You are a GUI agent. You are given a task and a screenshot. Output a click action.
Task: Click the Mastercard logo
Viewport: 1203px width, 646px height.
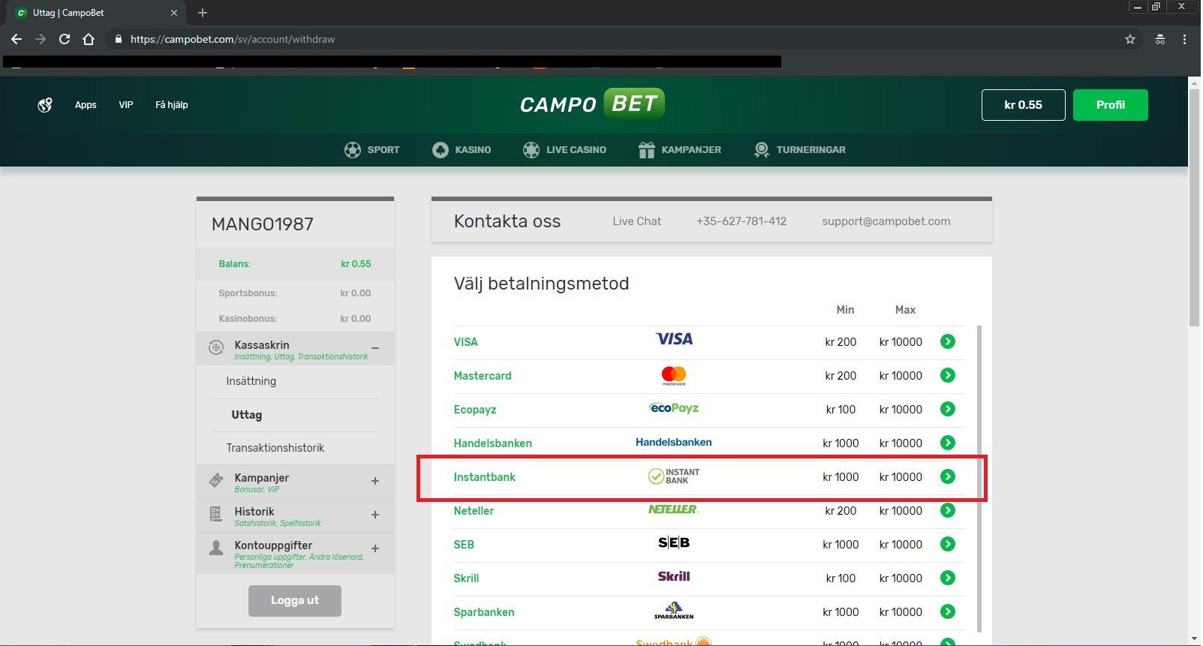[674, 375]
